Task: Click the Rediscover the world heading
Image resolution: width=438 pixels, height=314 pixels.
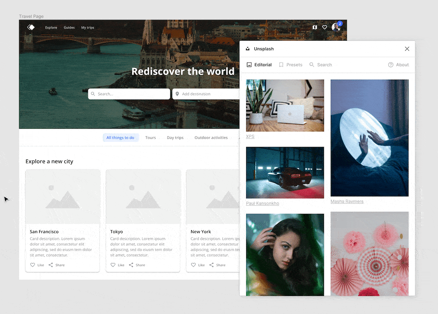Action: pyautogui.click(x=183, y=71)
